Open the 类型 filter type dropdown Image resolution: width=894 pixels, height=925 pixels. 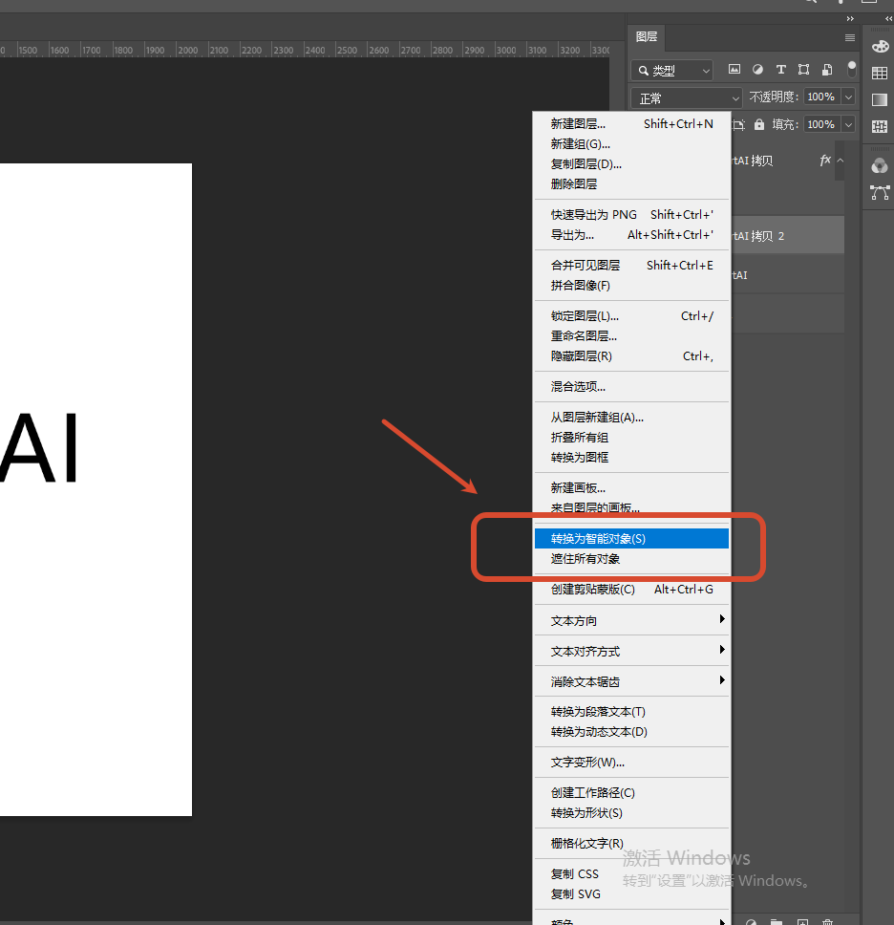pos(671,70)
